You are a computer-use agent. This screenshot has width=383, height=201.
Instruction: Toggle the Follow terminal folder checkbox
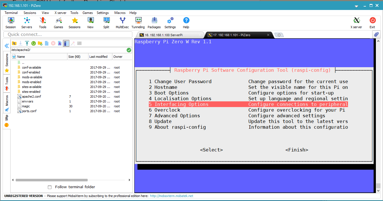click(50, 187)
